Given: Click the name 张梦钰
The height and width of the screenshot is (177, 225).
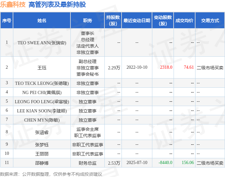Looking at the screenshot, I should coord(42,145).
